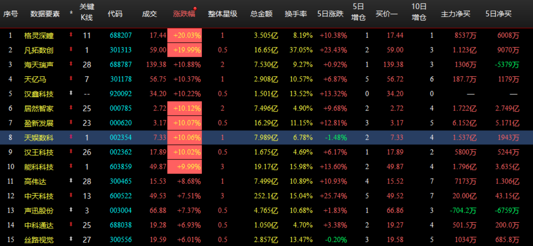Screen dimensions: 533x246
Task: Click the 5日净买 column header
Action: click(498, 14)
